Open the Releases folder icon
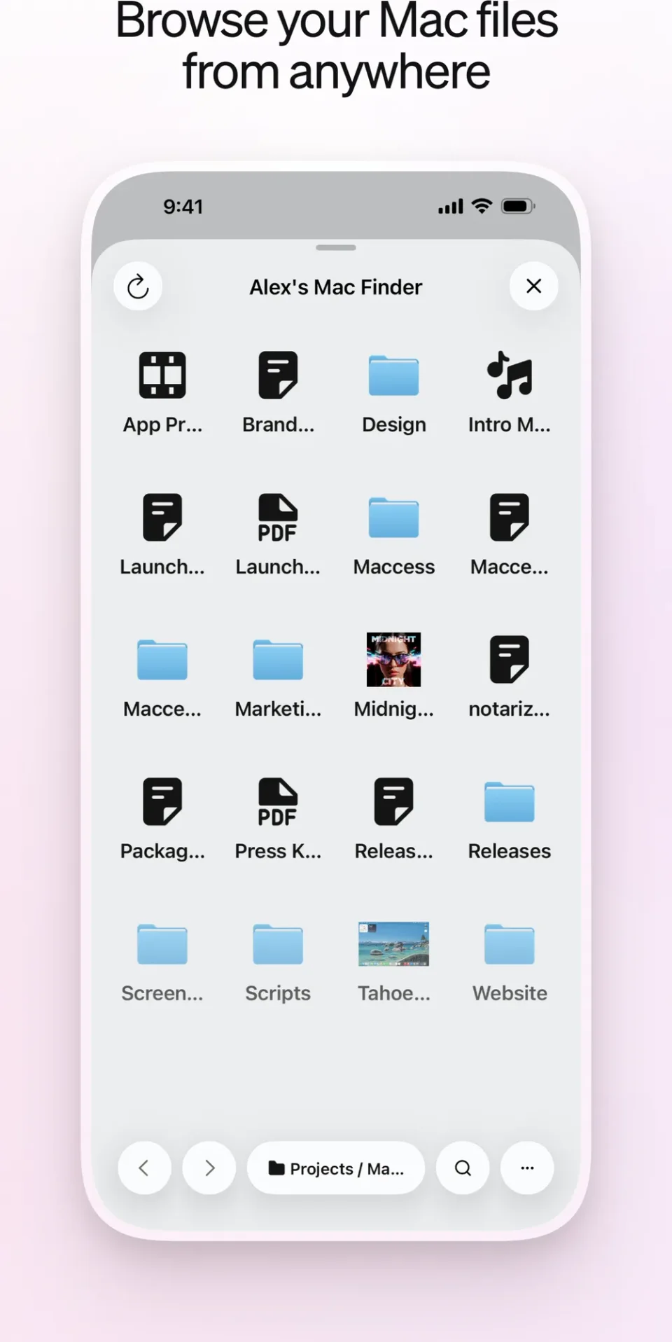 [x=510, y=802]
